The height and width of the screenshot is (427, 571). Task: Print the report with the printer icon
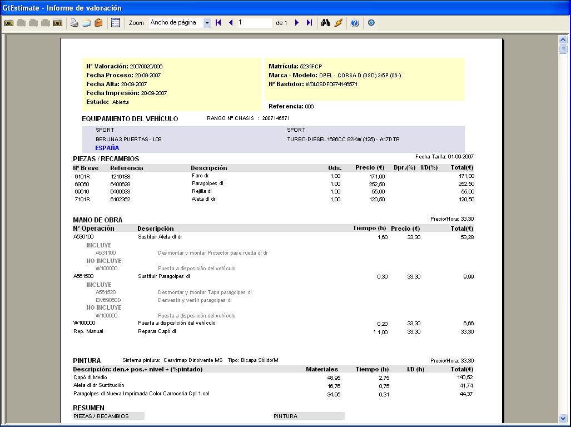coord(75,23)
